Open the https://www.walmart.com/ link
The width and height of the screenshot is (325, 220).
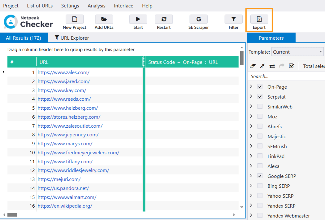pyautogui.click(x=67, y=197)
